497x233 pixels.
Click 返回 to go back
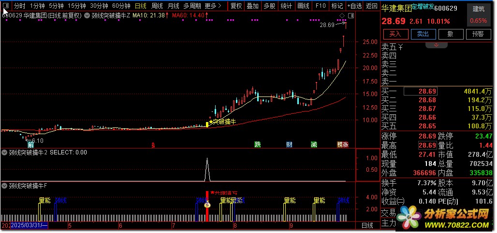point(371,6)
